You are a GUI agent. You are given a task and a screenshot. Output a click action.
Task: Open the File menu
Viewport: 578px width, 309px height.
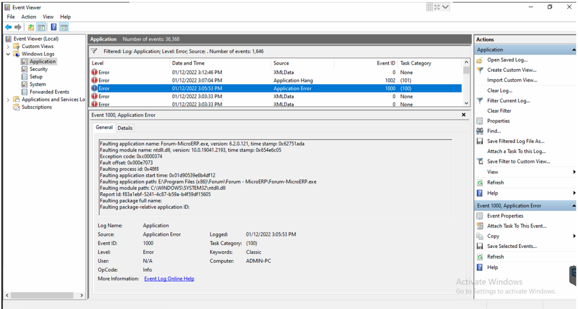[x=11, y=17]
